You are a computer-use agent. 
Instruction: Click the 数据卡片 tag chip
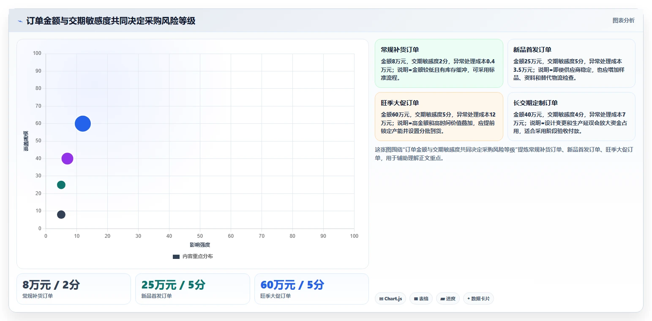tap(478, 299)
